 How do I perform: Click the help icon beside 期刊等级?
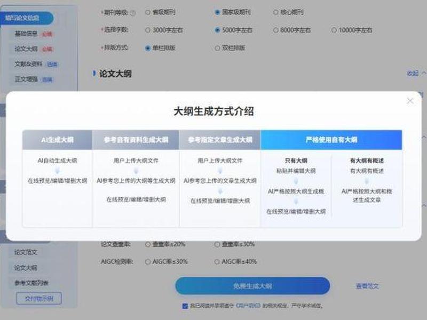[132, 13]
